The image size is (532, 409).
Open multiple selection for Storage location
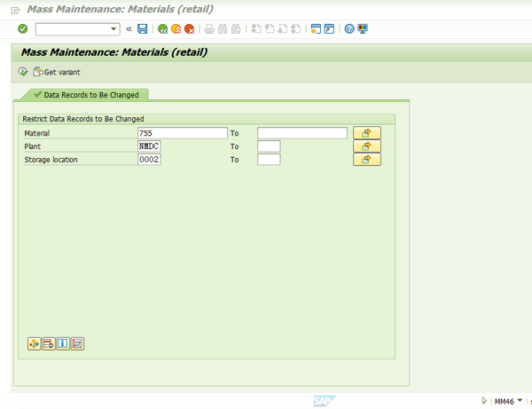(x=367, y=160)
